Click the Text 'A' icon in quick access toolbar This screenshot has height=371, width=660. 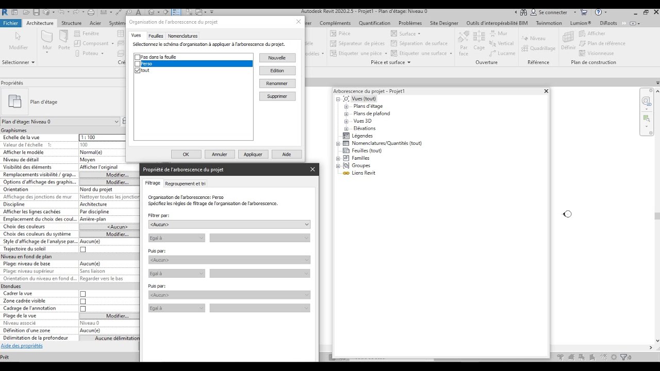[139, 12]
